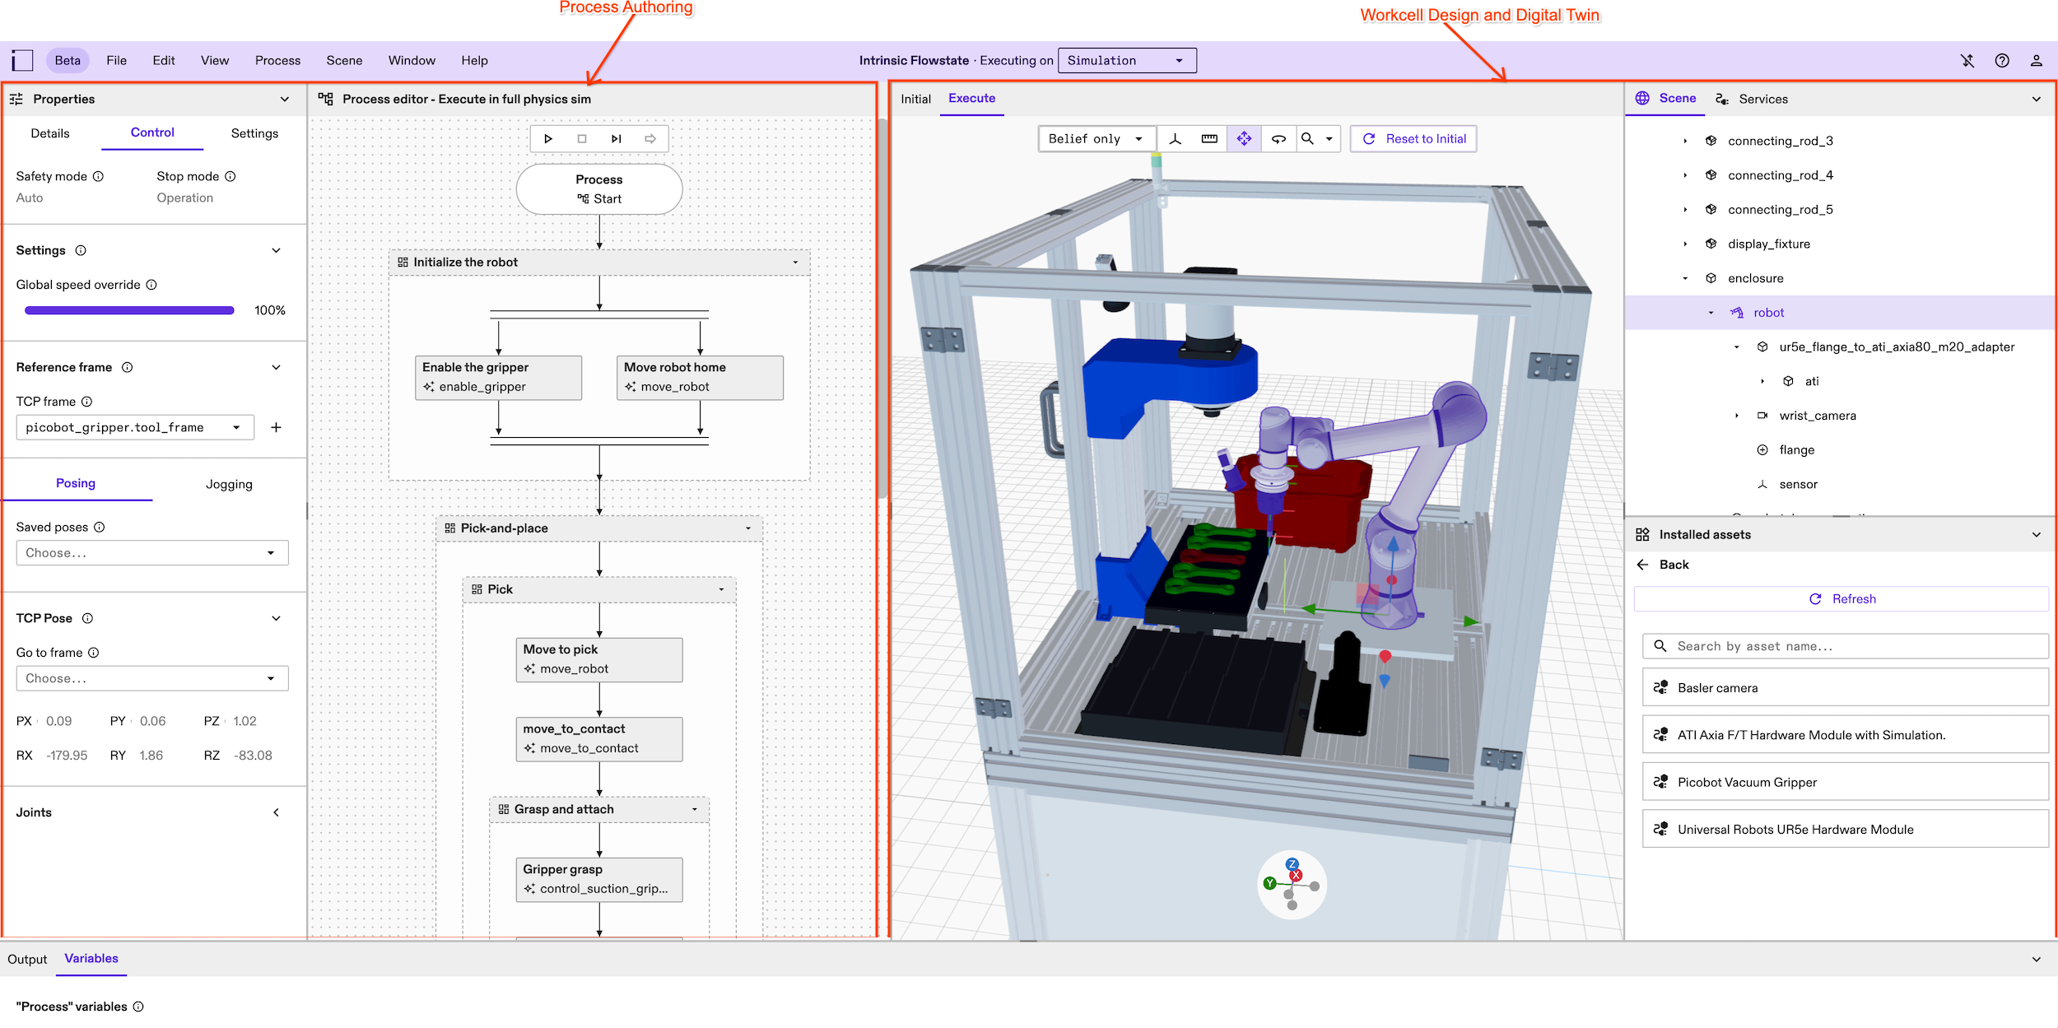2058x1028 pixels.
Task: Open the Process menu in the menu bar
Action: (277, 60)
